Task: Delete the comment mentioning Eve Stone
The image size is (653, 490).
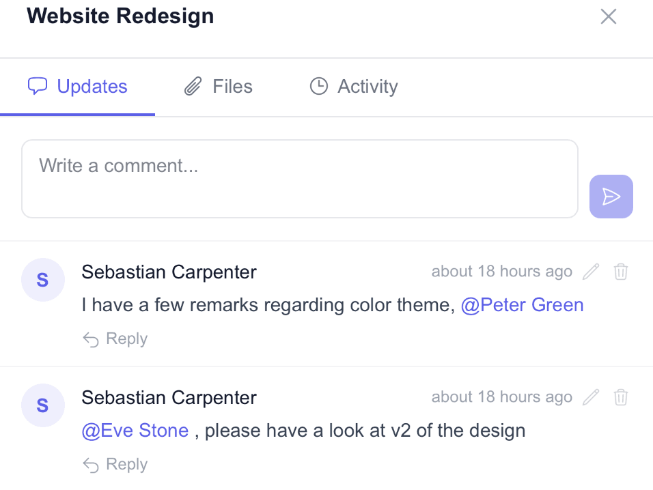Action: tap(621, 397)
